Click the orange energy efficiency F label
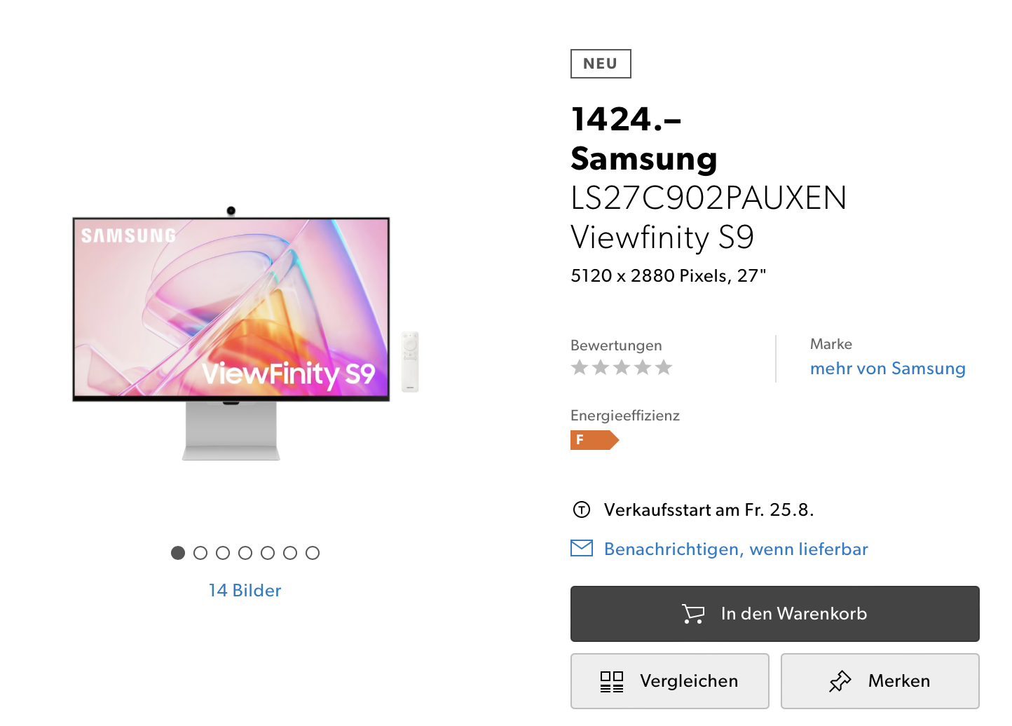Image resolution: width=1012 pixels, height=726 pixels. coord(594,440)
